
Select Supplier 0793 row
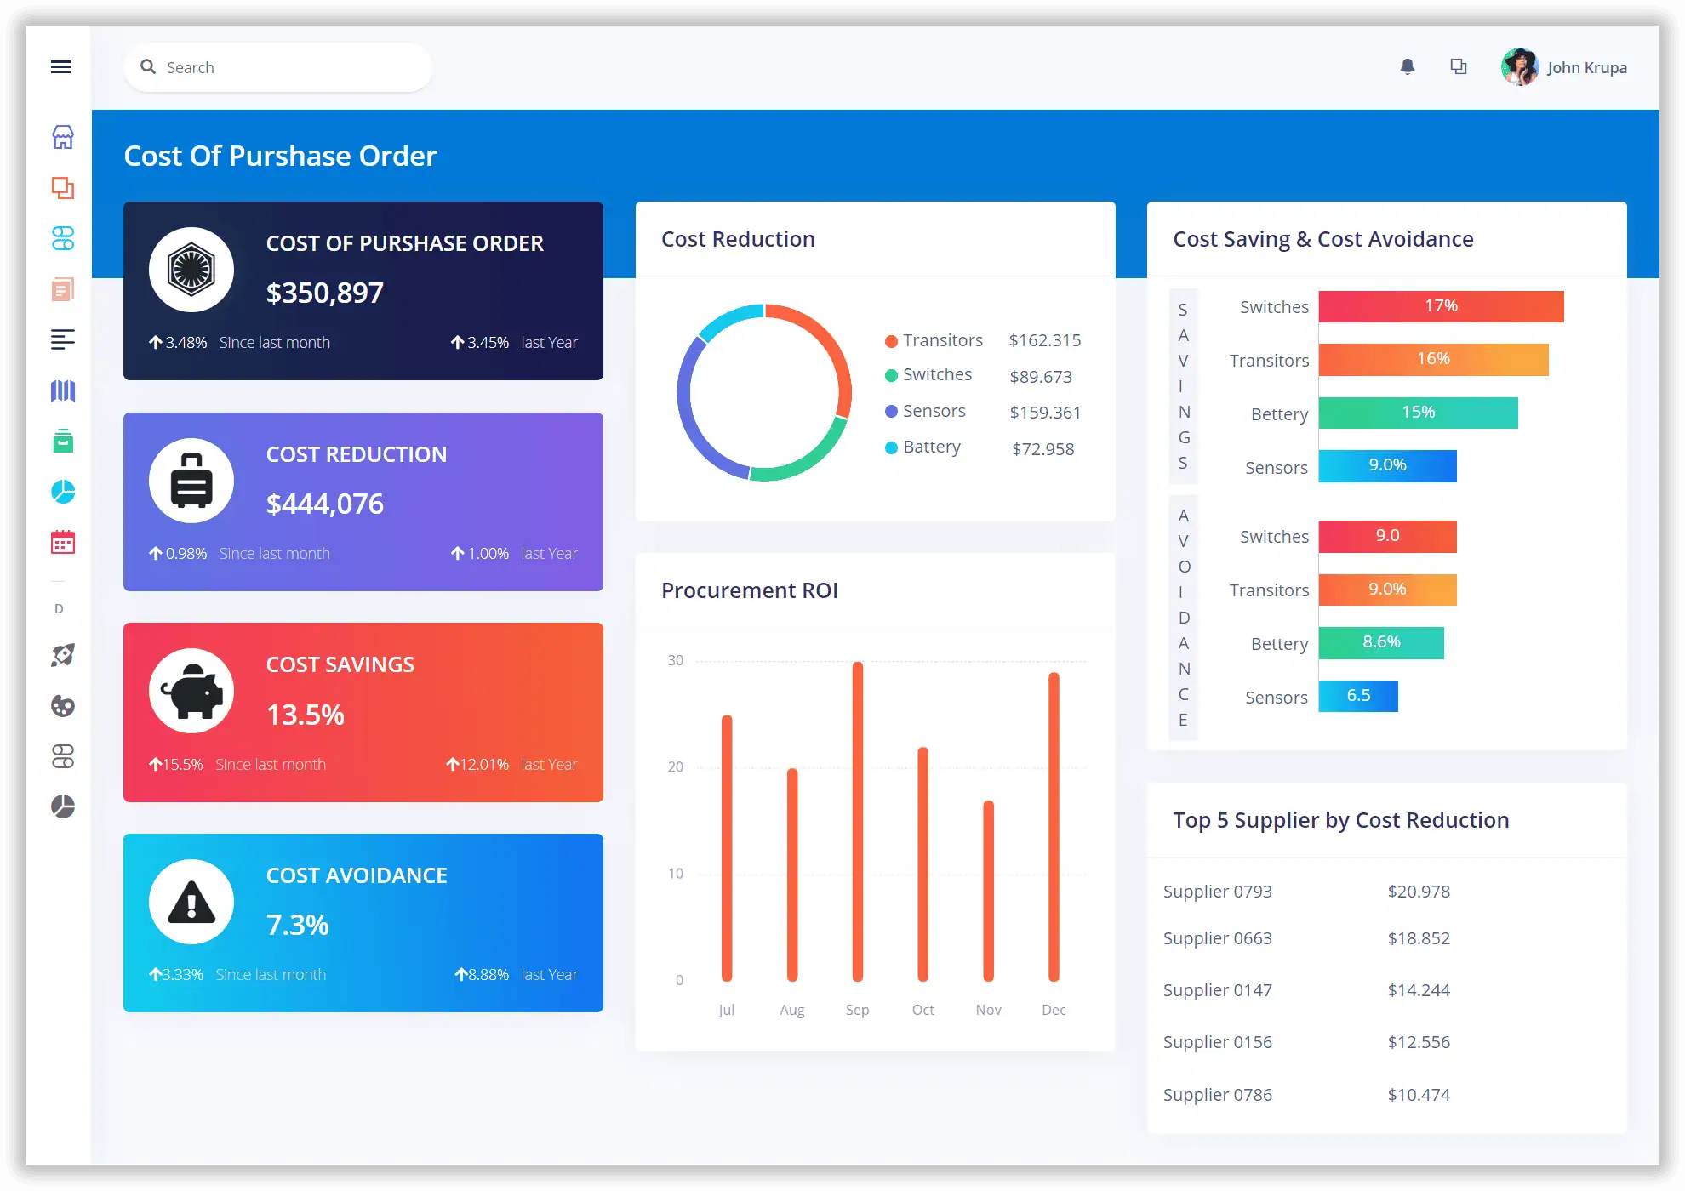[x=1387, y=892]
